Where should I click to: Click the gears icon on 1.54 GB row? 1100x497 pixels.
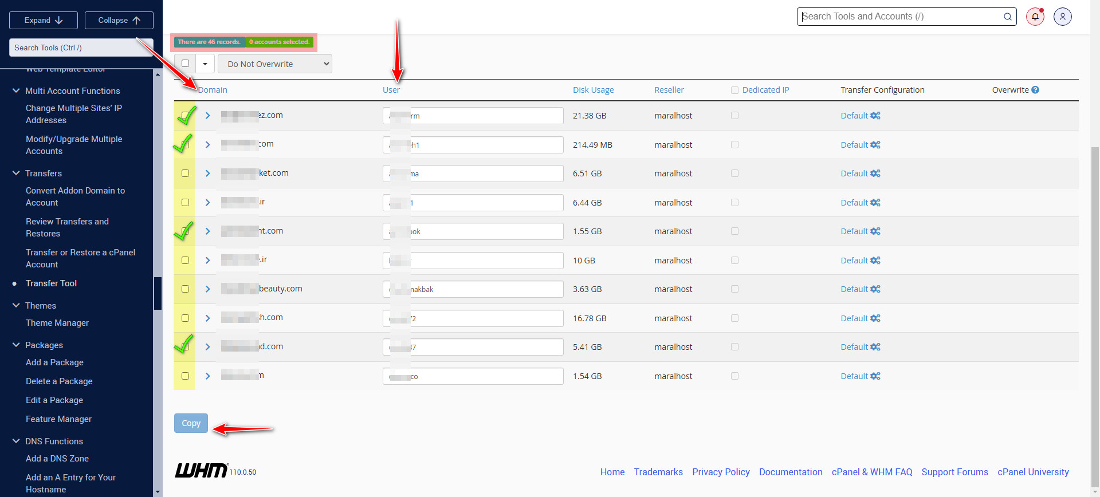(x=875, y=376)
